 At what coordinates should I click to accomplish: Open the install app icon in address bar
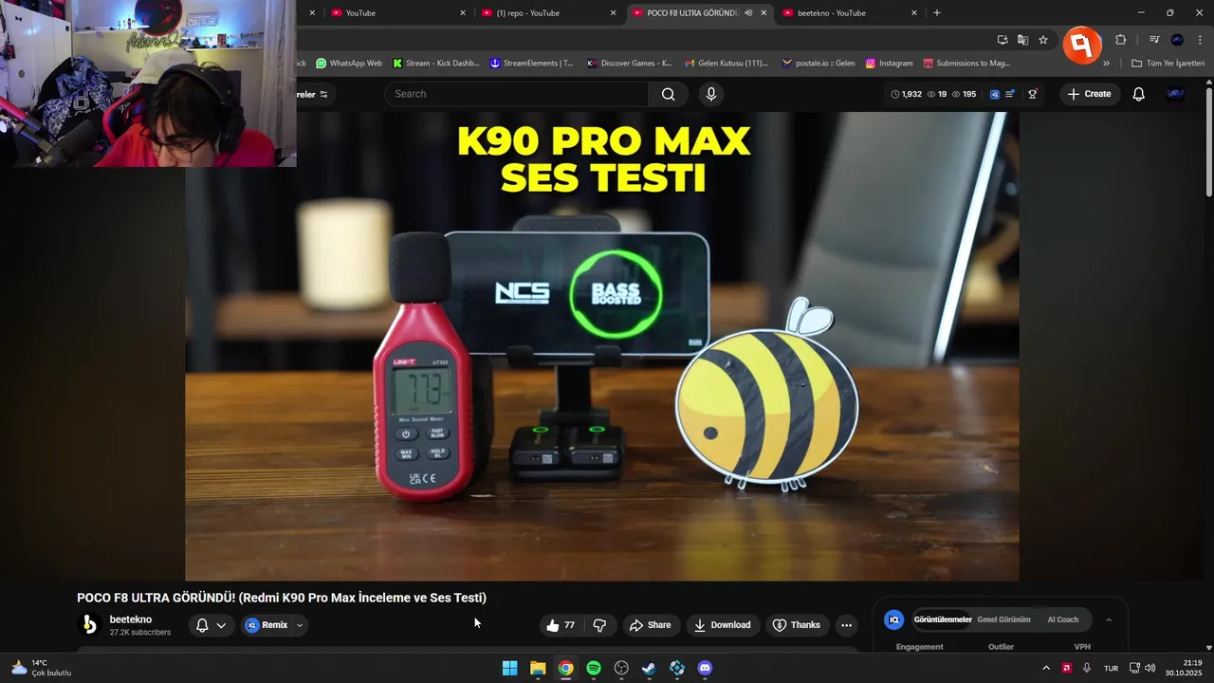coord(1002,40)
